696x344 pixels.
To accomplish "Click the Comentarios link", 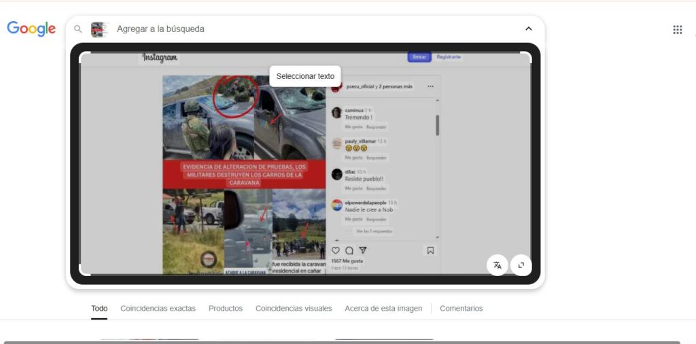I will (461, 309).
